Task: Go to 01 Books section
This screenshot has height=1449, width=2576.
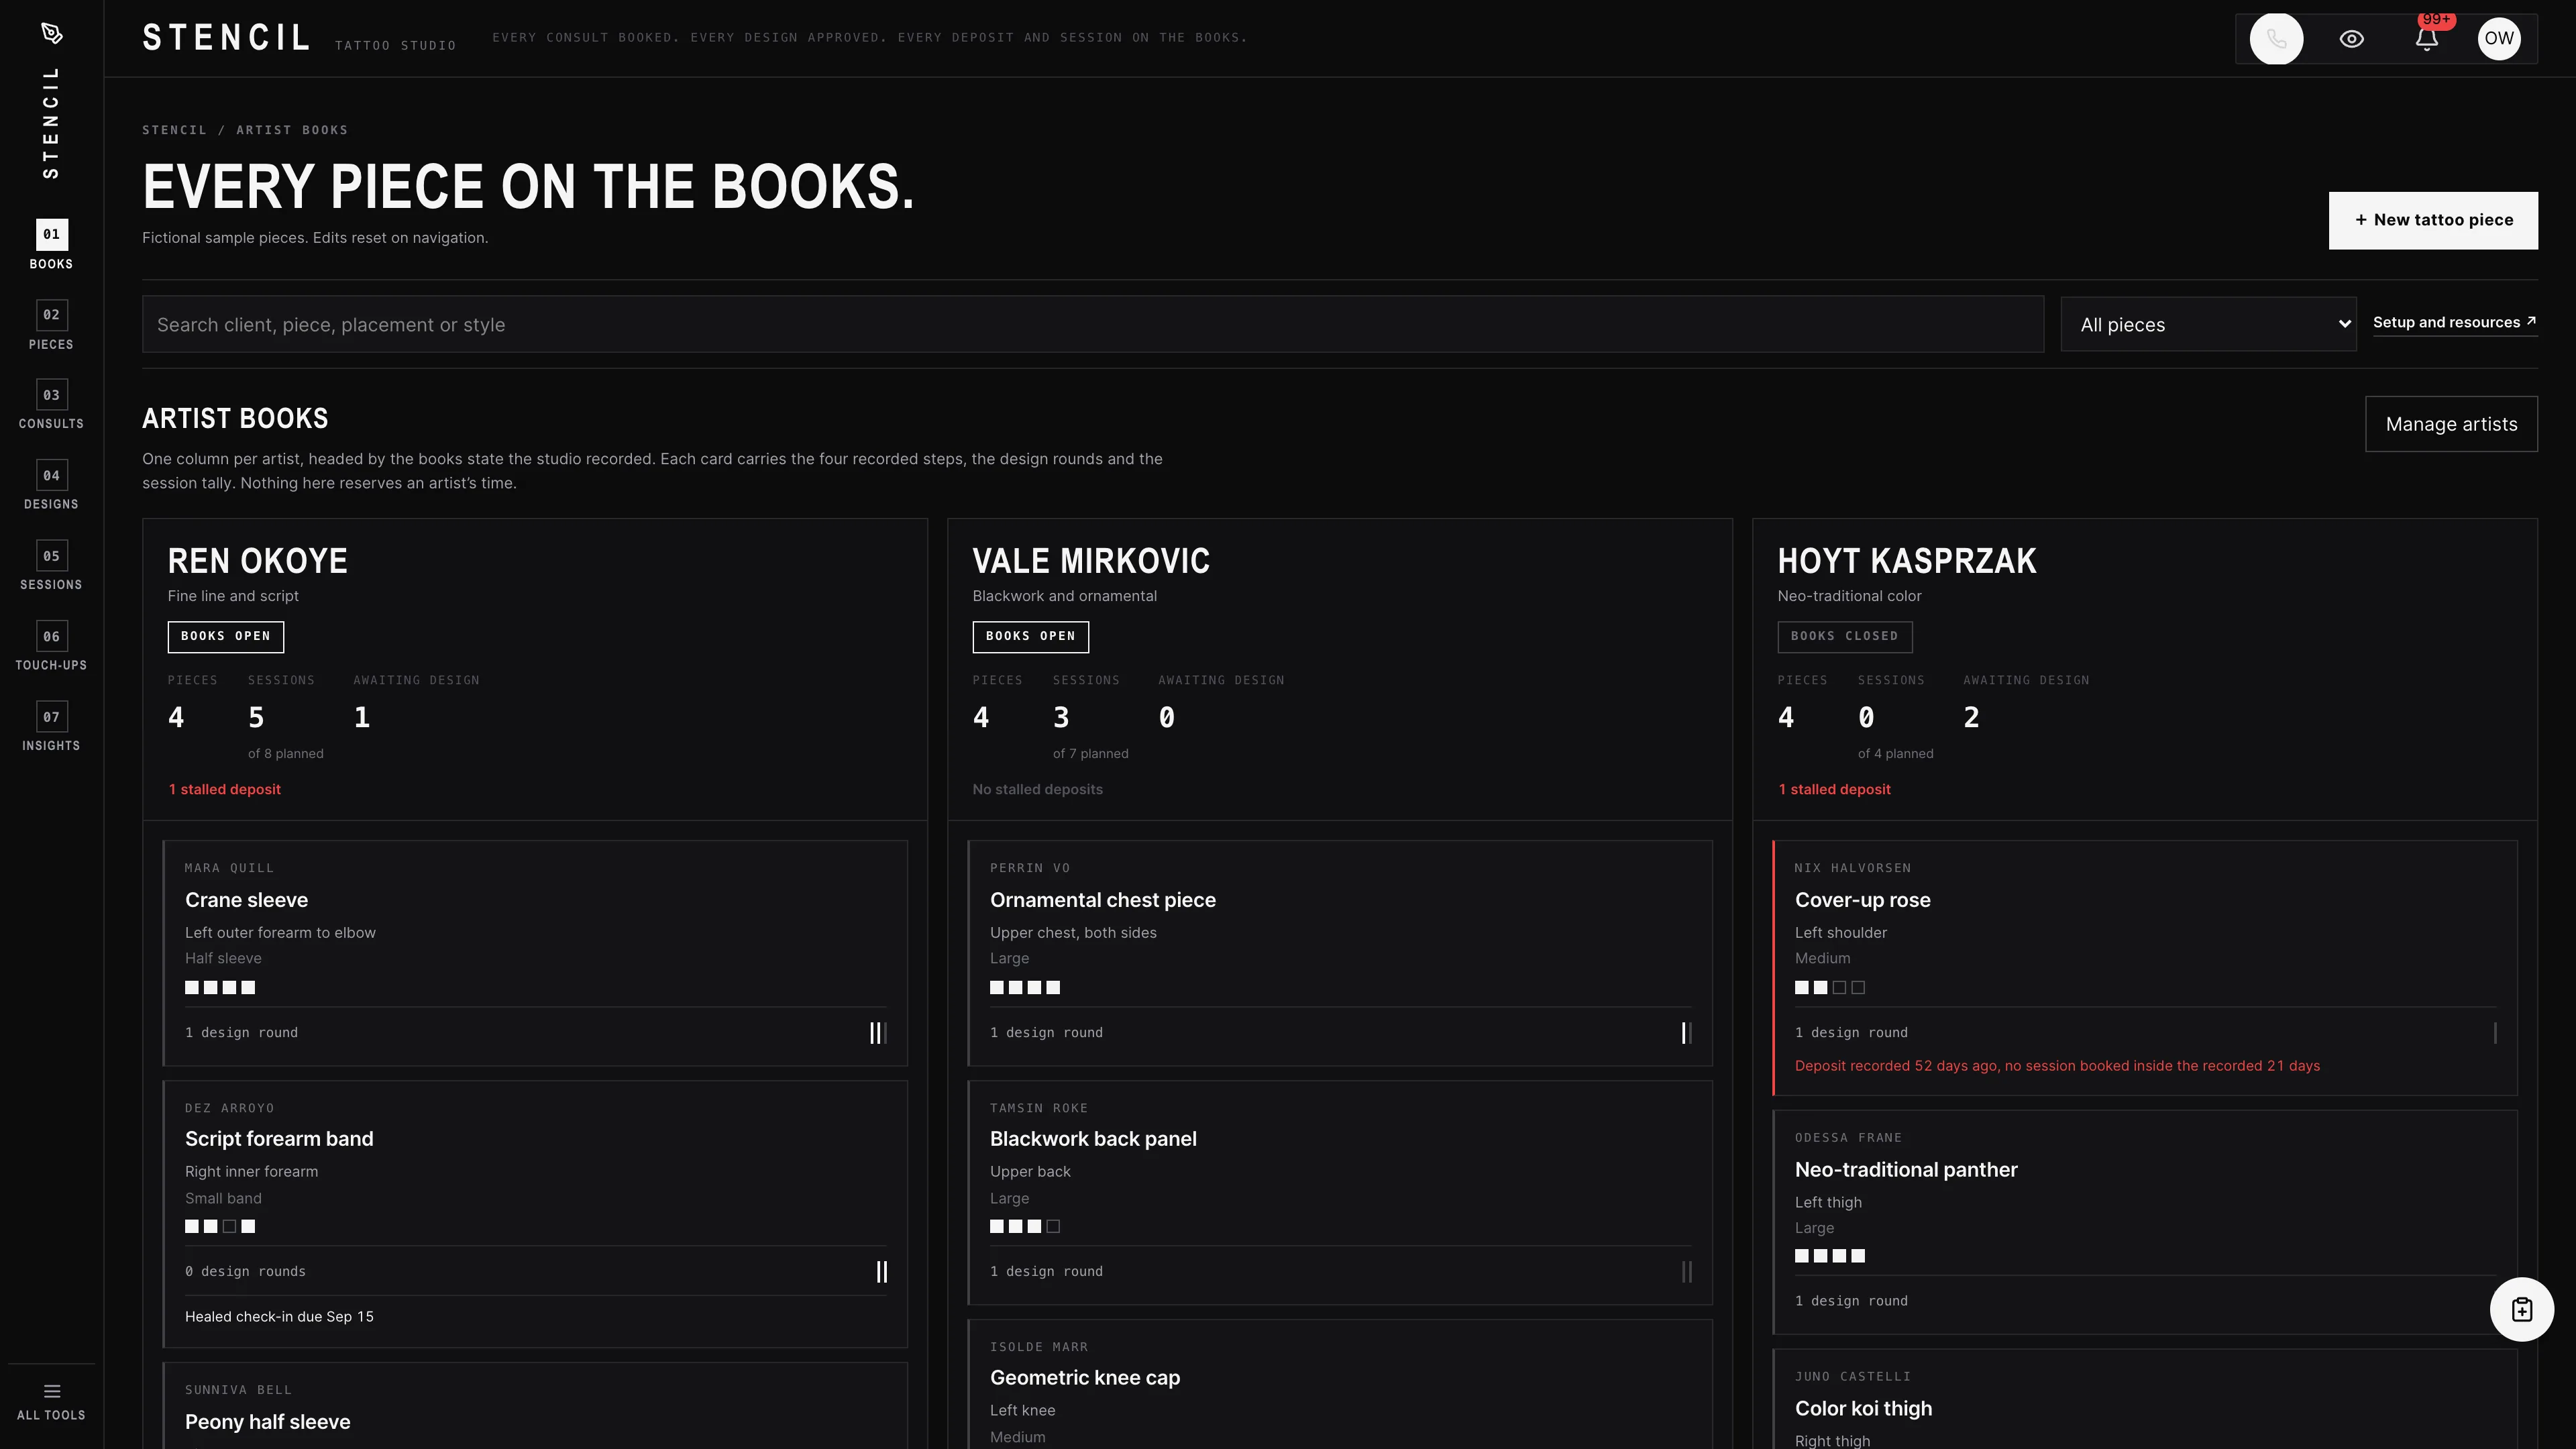Action: [x=51, y=245]
